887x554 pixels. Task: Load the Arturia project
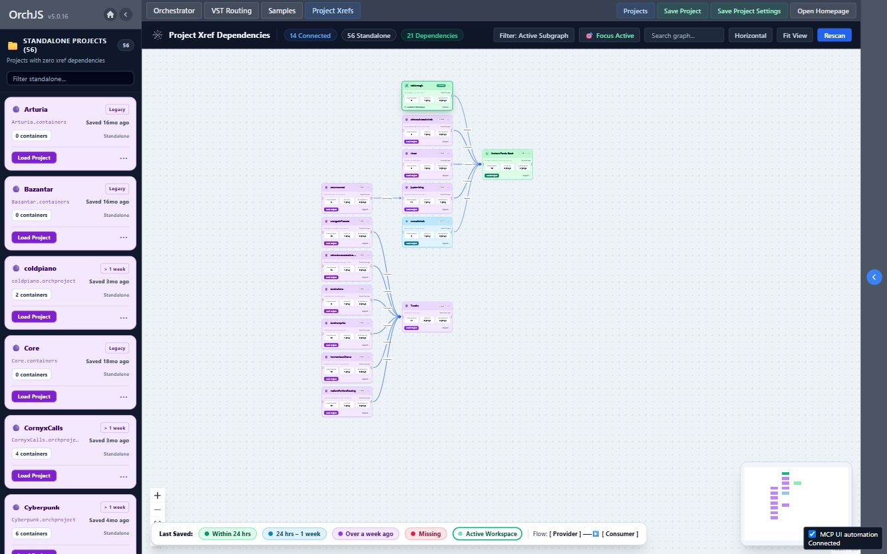pos(34,158)
